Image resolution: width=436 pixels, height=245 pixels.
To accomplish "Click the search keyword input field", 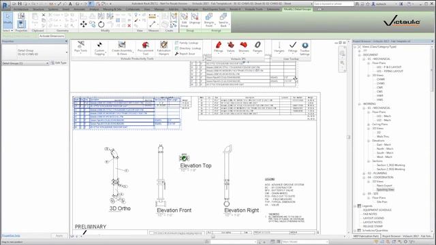I will click(333, 4).
